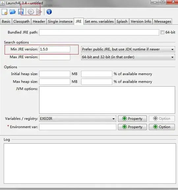178x190 pixels.
Task: Open the Splash tab
Action: coord(122,21)
